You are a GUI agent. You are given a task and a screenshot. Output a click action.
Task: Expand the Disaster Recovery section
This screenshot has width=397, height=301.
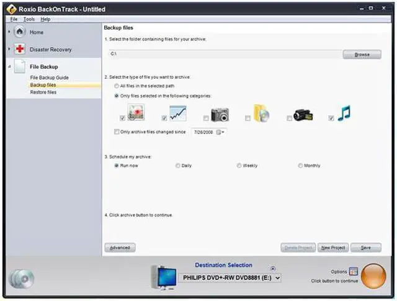click(9, 49)
